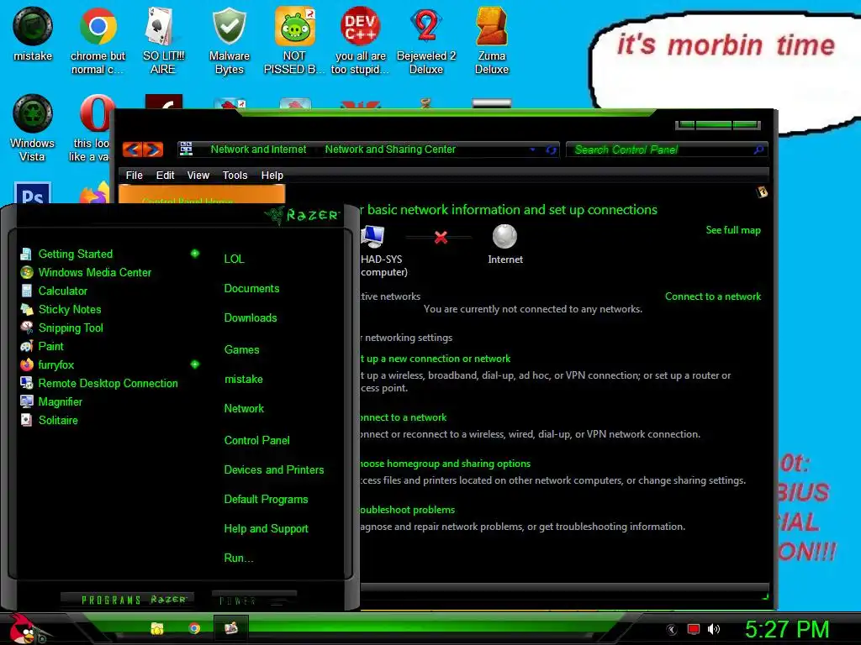
Task: Open the Help menu
Action: click(x=272, y=175)
